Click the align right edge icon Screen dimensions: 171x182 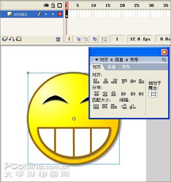[x=114, y=81]
